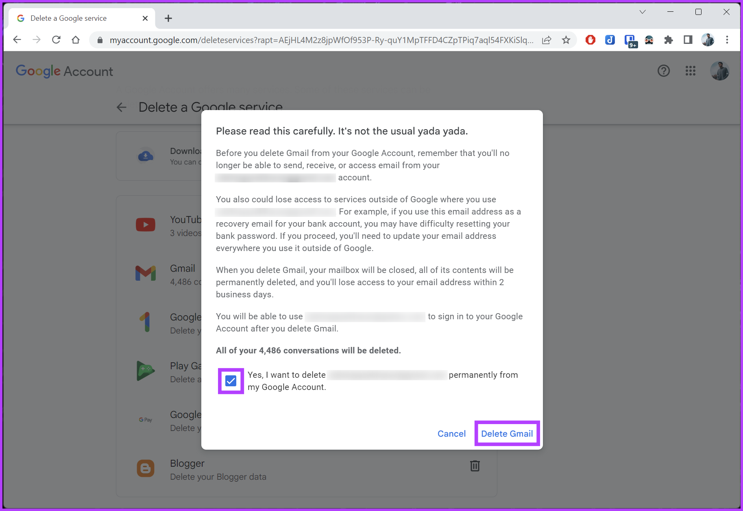Image resolution: width=743 pixels, height=511 pixels.
Task: Open the Google Account profile picture
Action: 720,71
